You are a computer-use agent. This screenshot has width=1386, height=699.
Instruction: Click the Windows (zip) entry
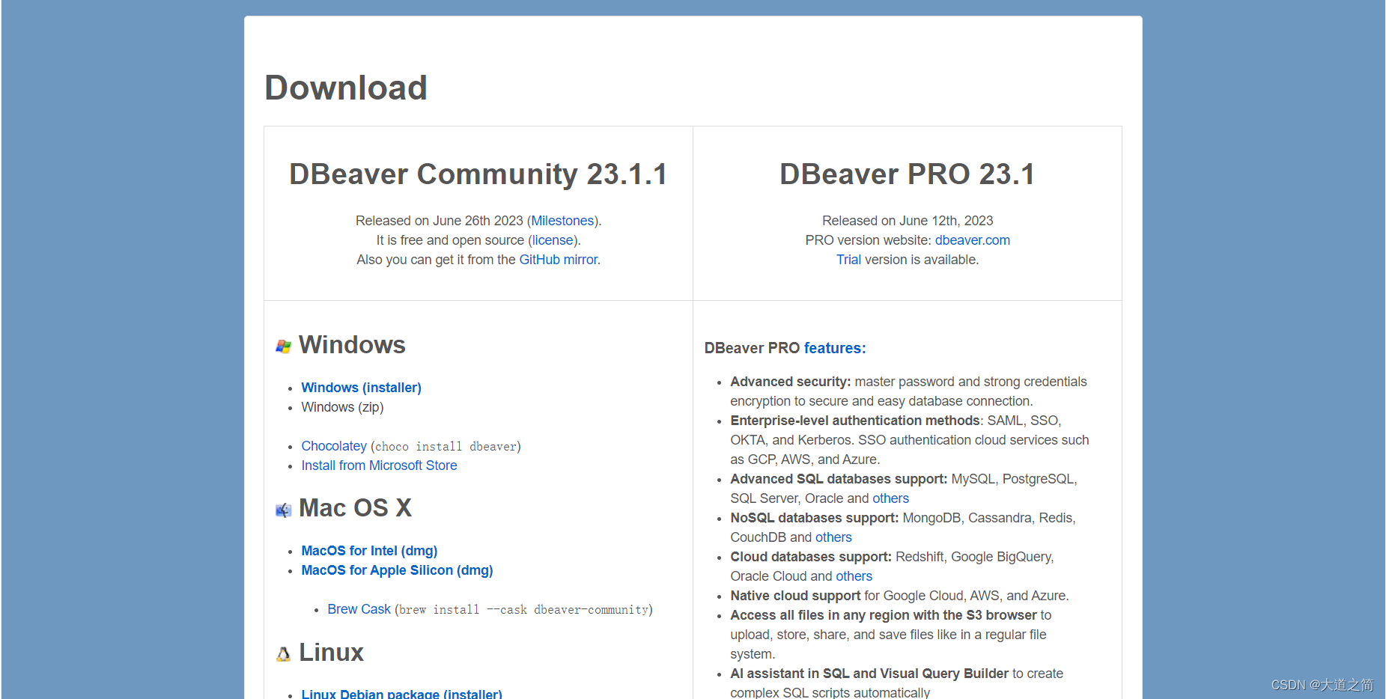point(342,407)
